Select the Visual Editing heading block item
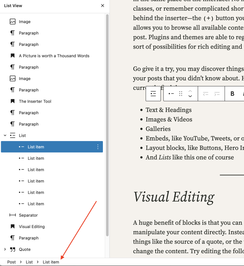This screenshot has height=266, width=244. pos(32,227)
